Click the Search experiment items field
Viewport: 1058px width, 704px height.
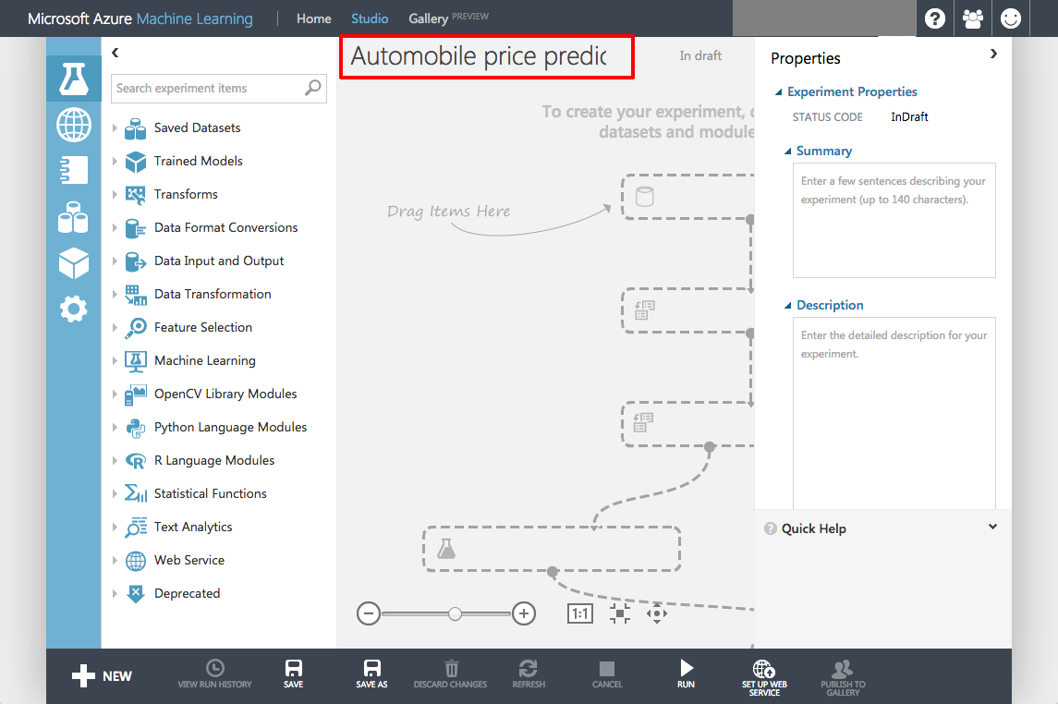click(x=208, y=89)
